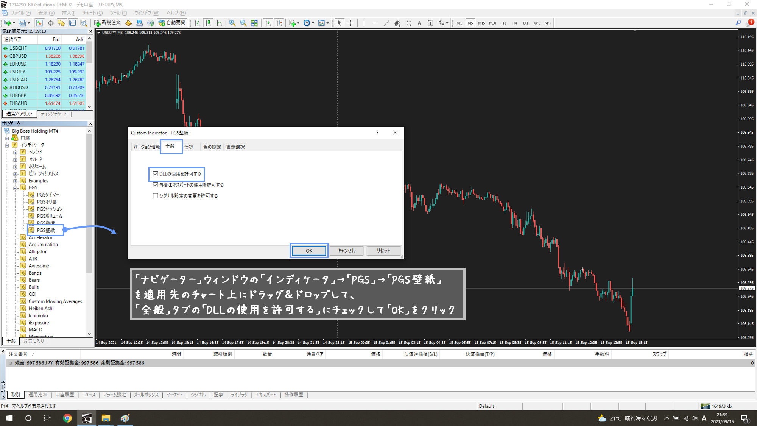757x426 pixels.
Task: Expand the 口座 accounts tree node
Action: (x=7, y=138)
